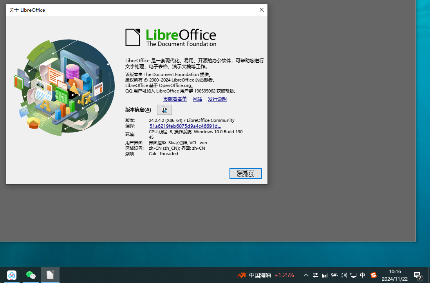
Task: Copy version info with the clipboard icon
Action: pyautogui.click(x=164, y=110)
